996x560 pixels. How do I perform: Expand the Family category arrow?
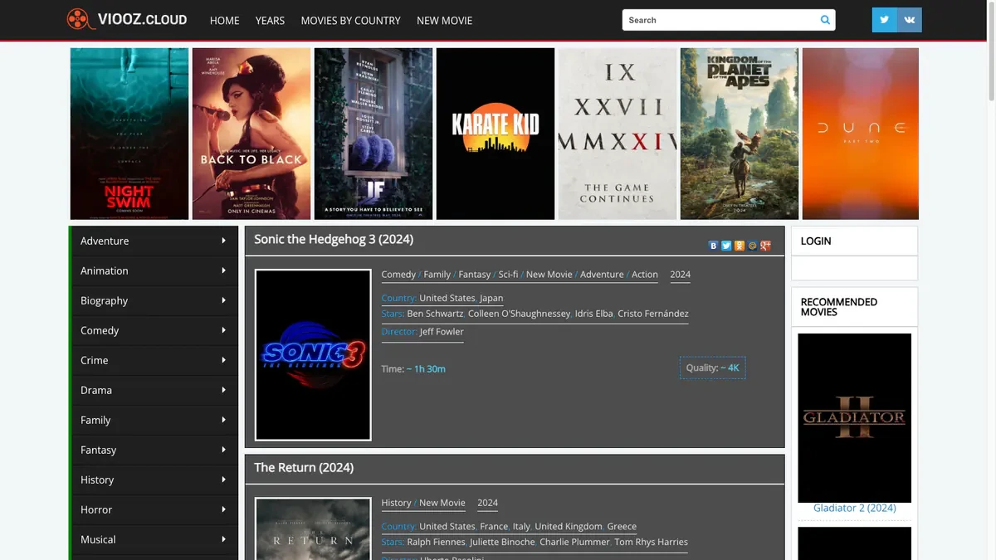tap(224, 420)
